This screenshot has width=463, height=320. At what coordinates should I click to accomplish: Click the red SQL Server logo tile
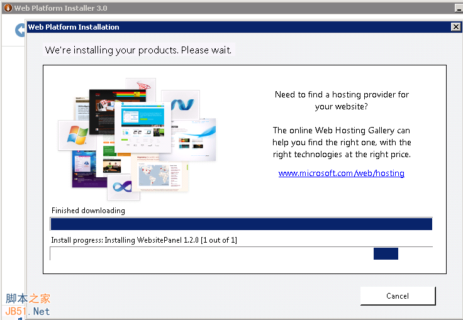pos(144,87)
